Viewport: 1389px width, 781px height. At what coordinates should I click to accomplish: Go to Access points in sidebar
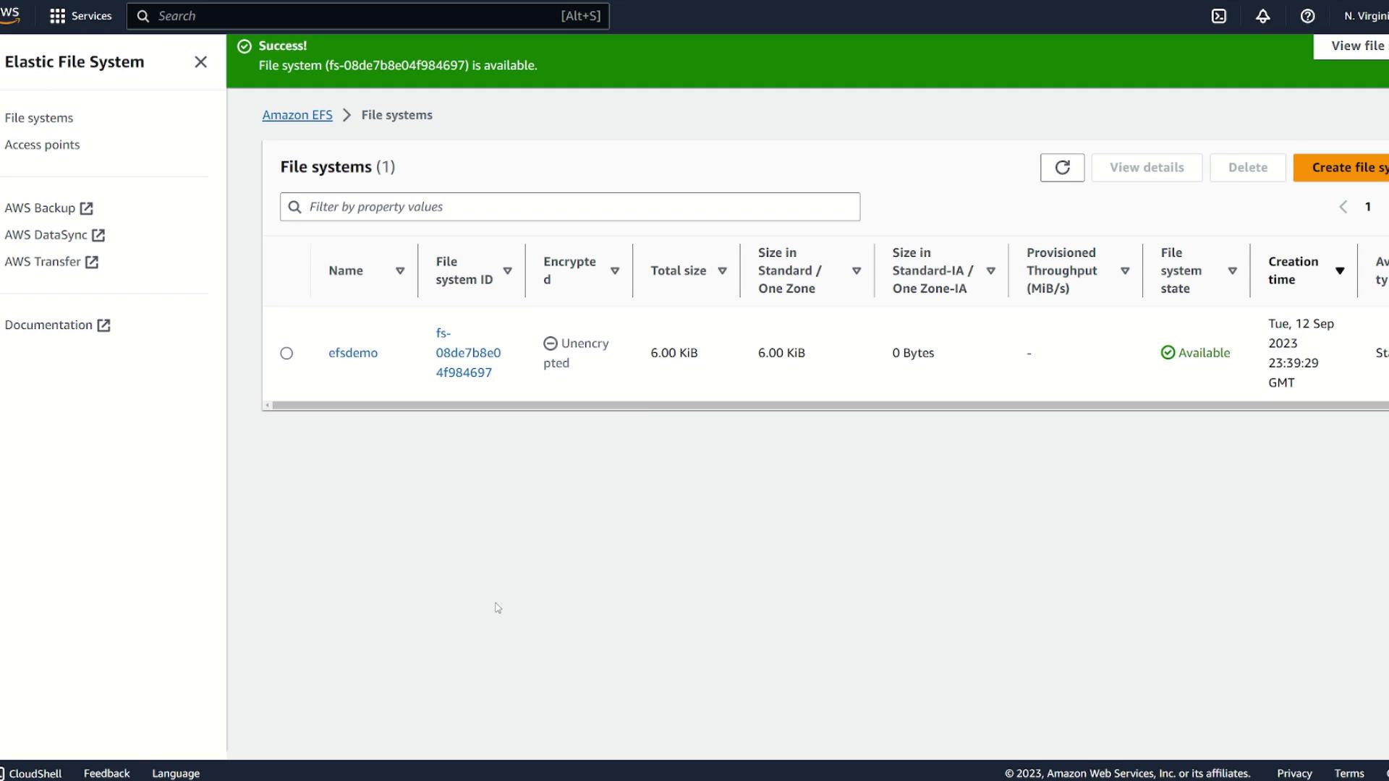coord(42,145)
